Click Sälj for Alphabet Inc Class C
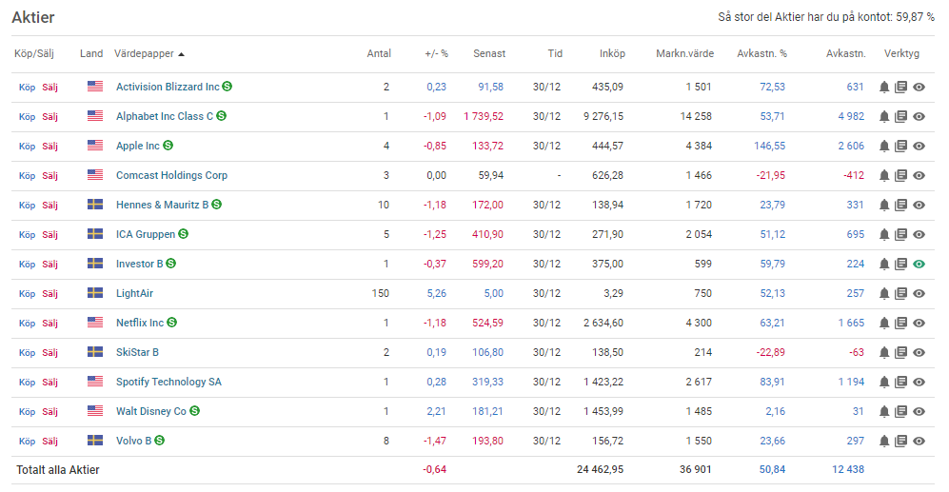 pos(50,116)
